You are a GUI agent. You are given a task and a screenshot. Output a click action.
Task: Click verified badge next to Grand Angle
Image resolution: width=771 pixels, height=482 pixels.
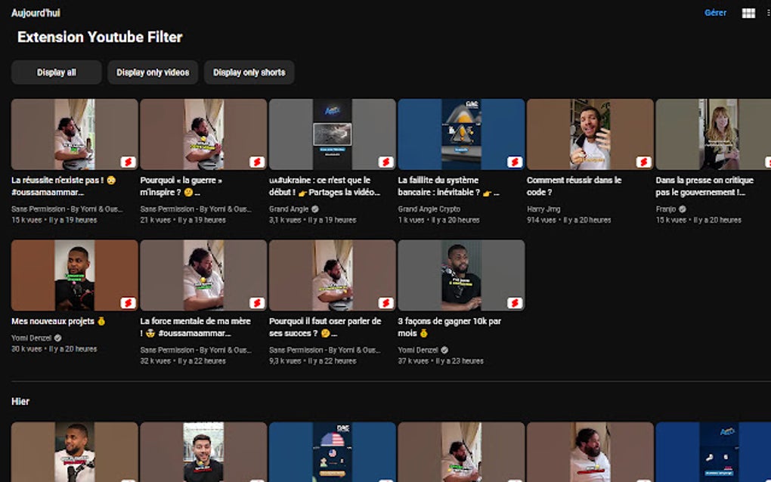click(x=315, y=209)
